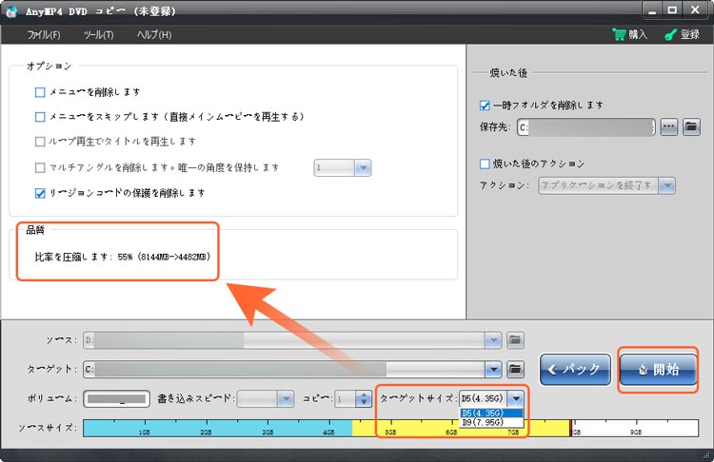Open the ファイル(F) menu

44,34
